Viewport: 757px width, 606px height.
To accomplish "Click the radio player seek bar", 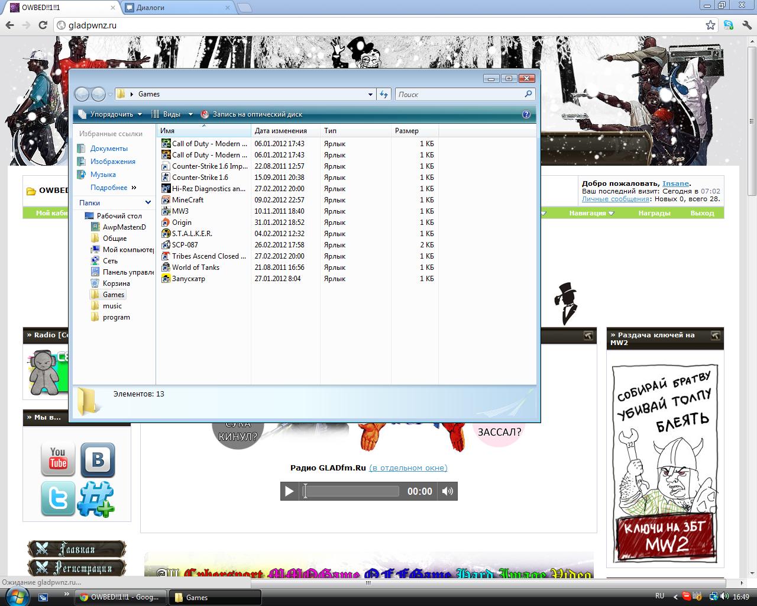I will (352, 491).
